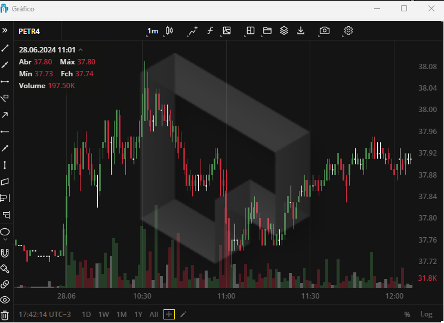The image size is (444, 323).
Task: Open the layout split panel dropdown
Action: click(x=250, y=30)
